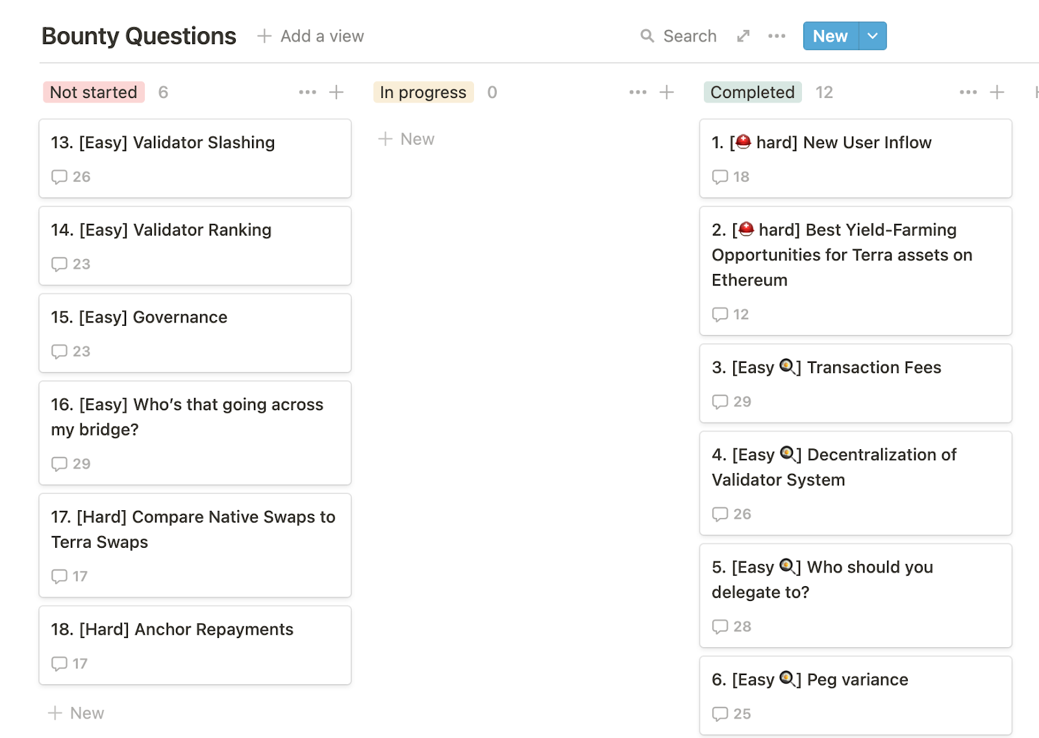Viewport: 1039px width, 738px height.
Task: Click Add a view
Action: coord(310,36)
